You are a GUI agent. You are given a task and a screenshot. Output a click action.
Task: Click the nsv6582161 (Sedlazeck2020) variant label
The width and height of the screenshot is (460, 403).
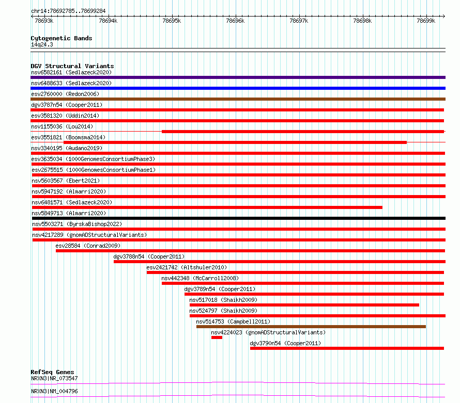[71, 72]
